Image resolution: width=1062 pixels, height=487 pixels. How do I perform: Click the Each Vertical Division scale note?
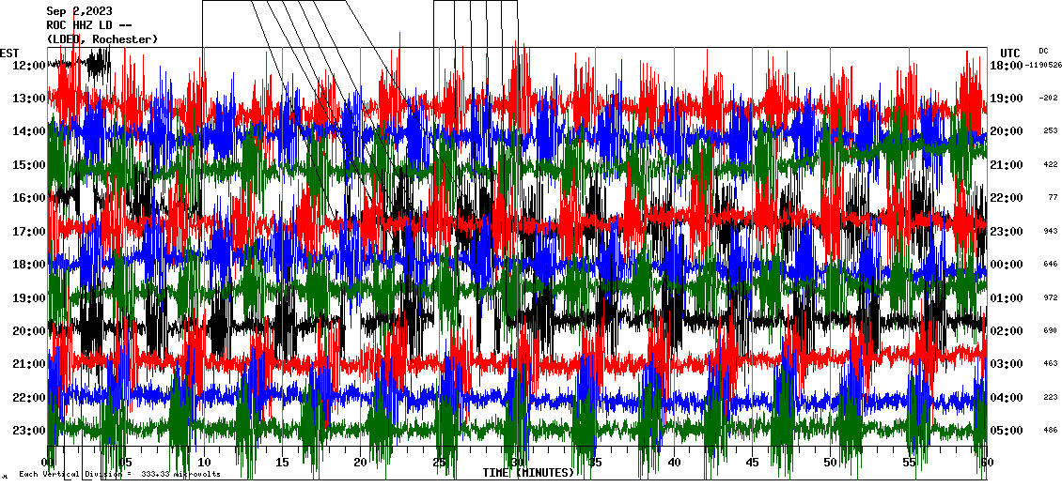(119, 474)
